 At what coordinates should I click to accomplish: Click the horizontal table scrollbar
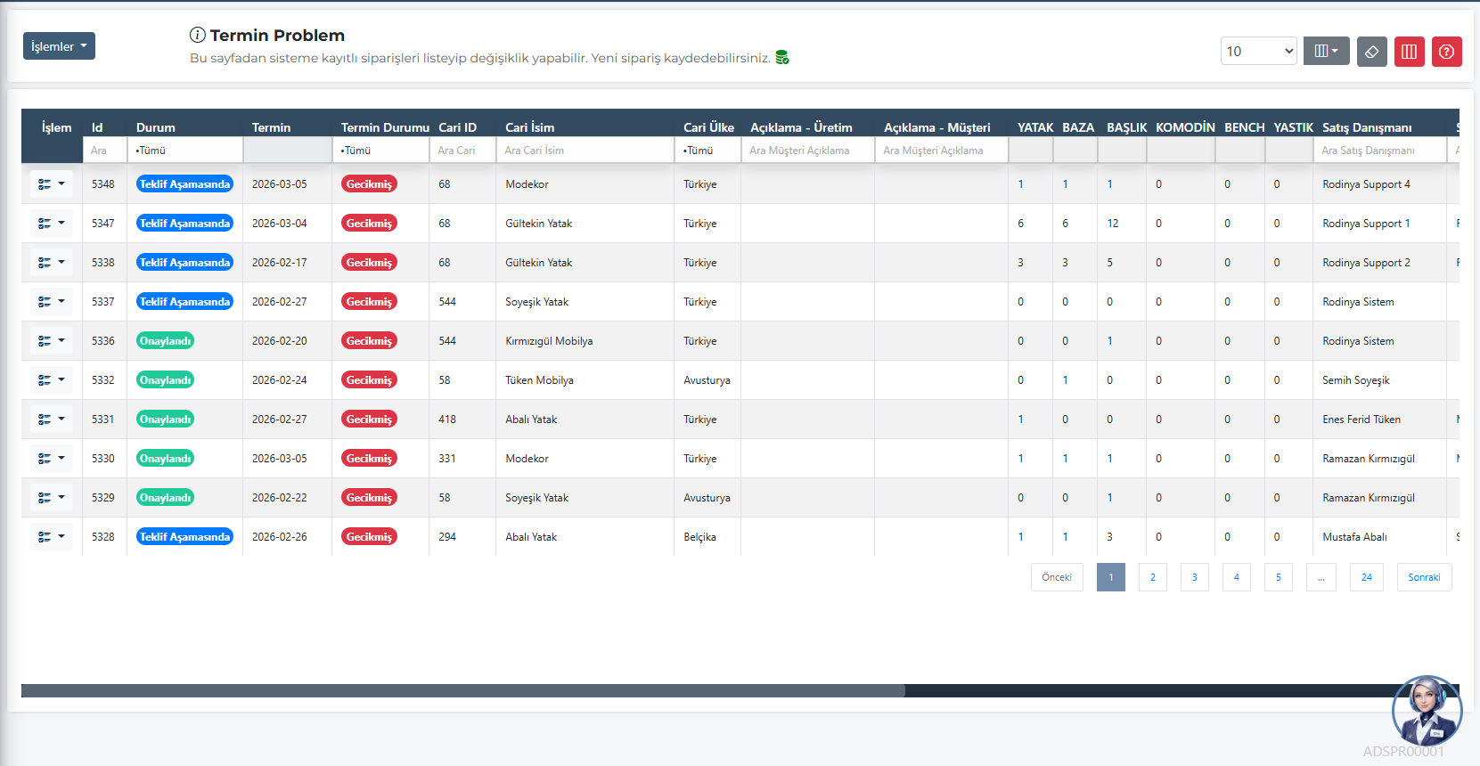463,690
